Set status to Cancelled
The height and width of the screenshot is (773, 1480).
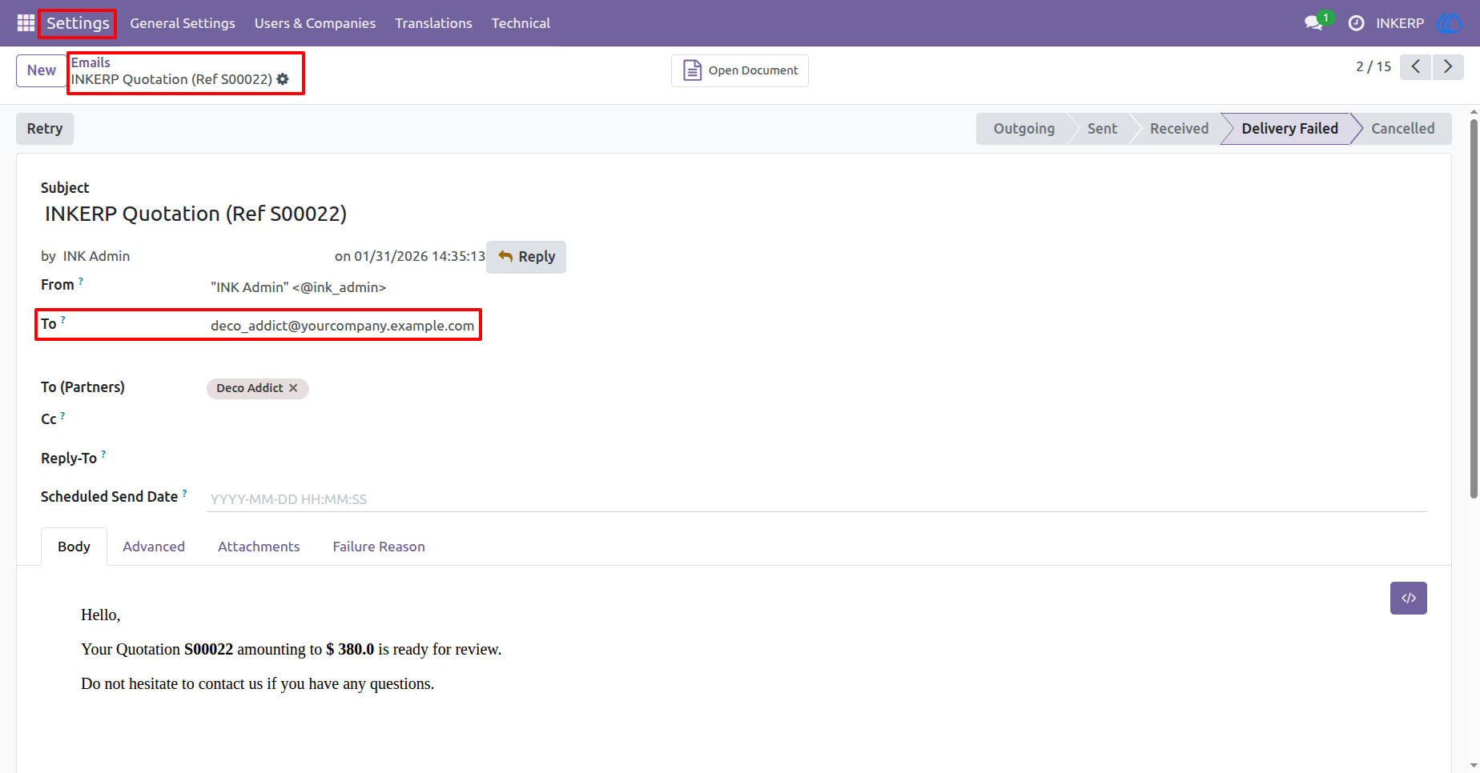1403,129
